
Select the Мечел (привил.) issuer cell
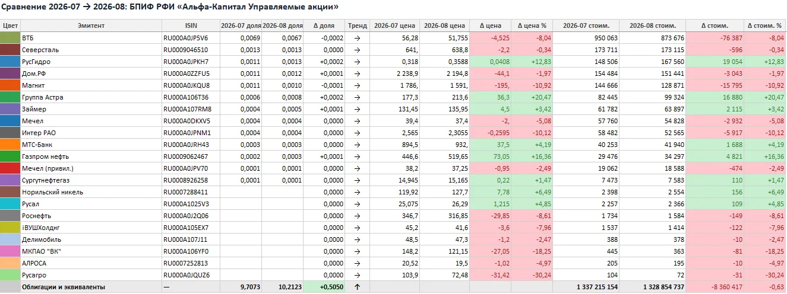[91, 168]
